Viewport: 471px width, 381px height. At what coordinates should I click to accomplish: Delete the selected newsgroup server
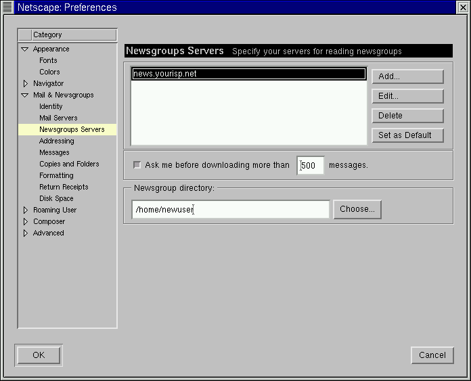407,116
